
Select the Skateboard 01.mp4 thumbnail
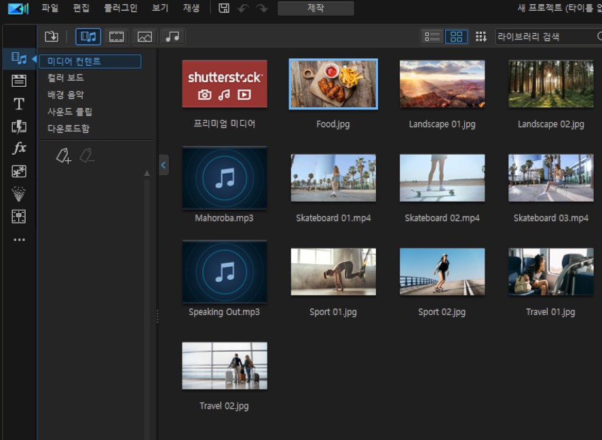pos(333,178)
